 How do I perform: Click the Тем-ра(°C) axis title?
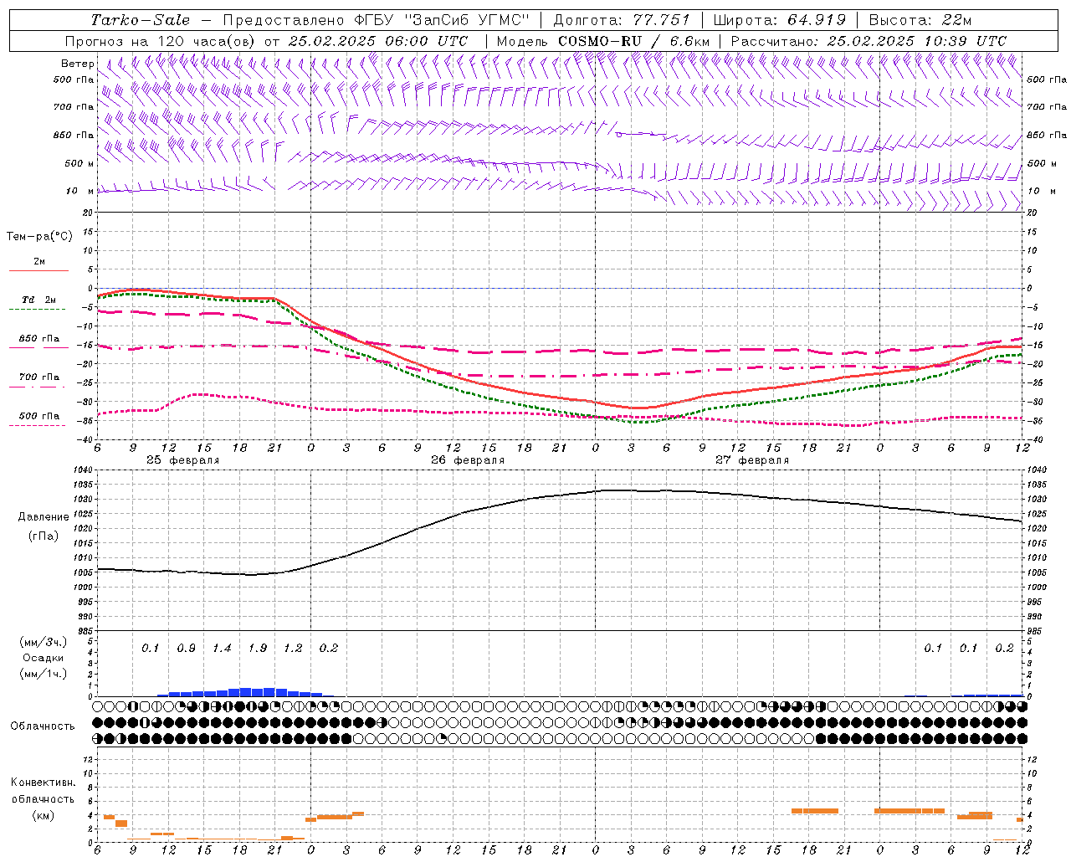point(39,237)
